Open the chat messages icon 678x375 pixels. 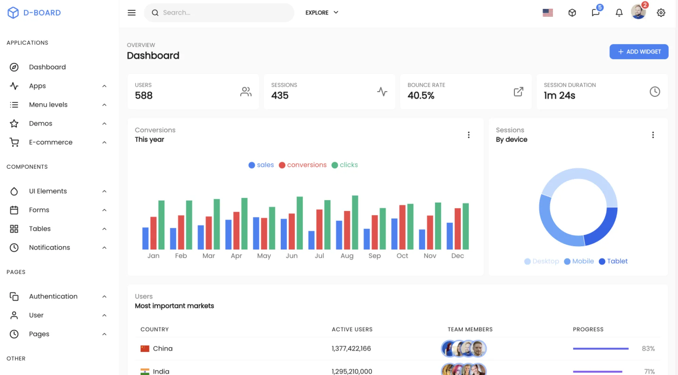(595, 13)
